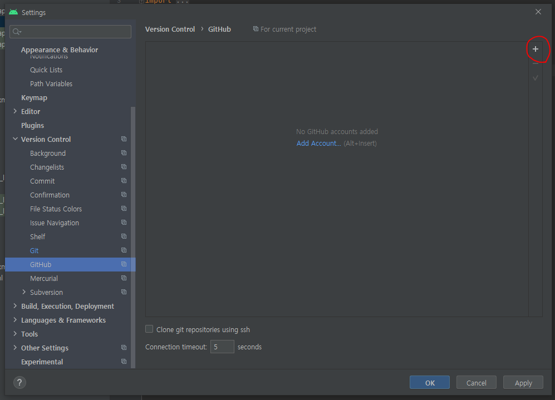555x400 pixels.
Task: Click the Add Account... link
Action: coord(318,143)
